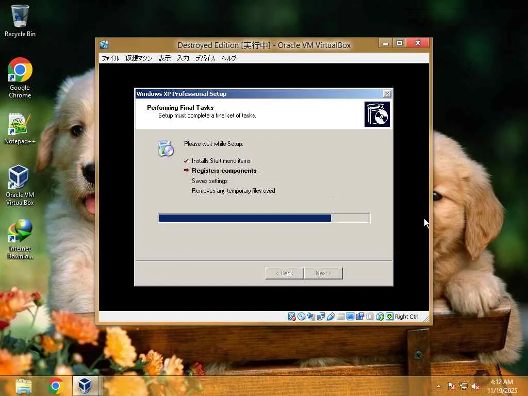Click the network adapter indicator icon
The height and width of the screenshot is (396, 528).
pyautogui.click(x=321, y=317)
